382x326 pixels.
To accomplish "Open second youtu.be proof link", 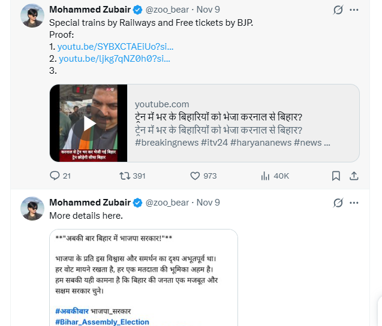I will (115, 58).
